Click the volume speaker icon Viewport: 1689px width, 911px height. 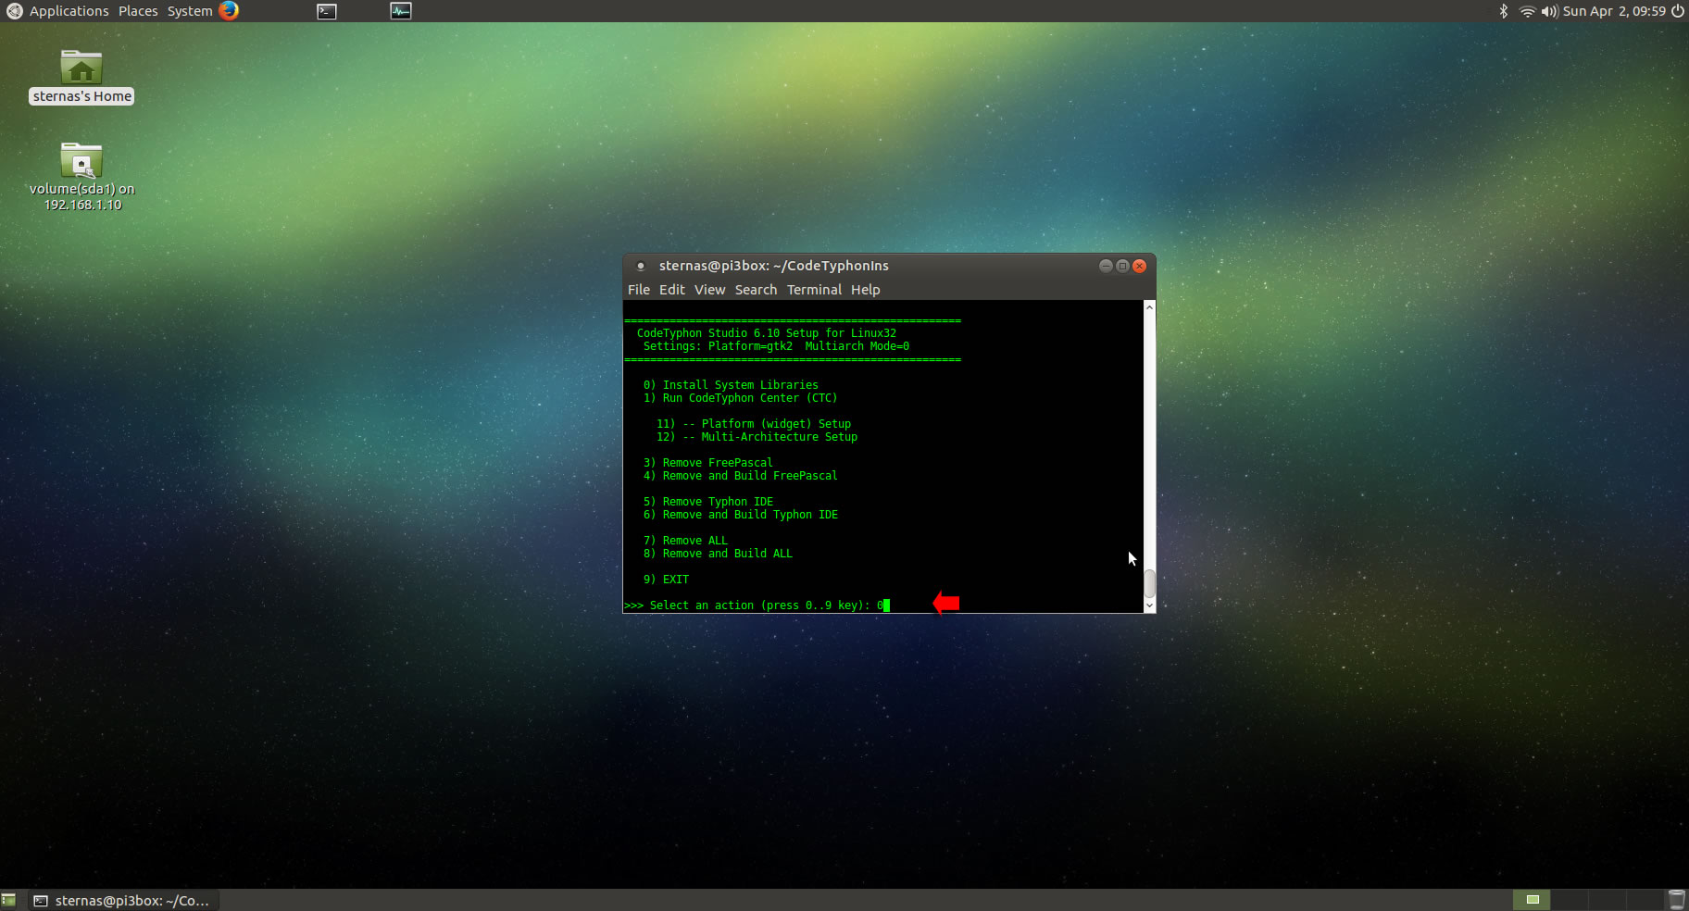1549,11
